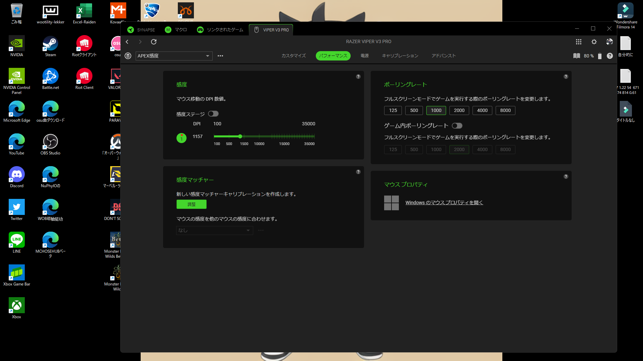Click the Windows logo in マウスプロパティ
643x361 pixels.
click(391, 203)
